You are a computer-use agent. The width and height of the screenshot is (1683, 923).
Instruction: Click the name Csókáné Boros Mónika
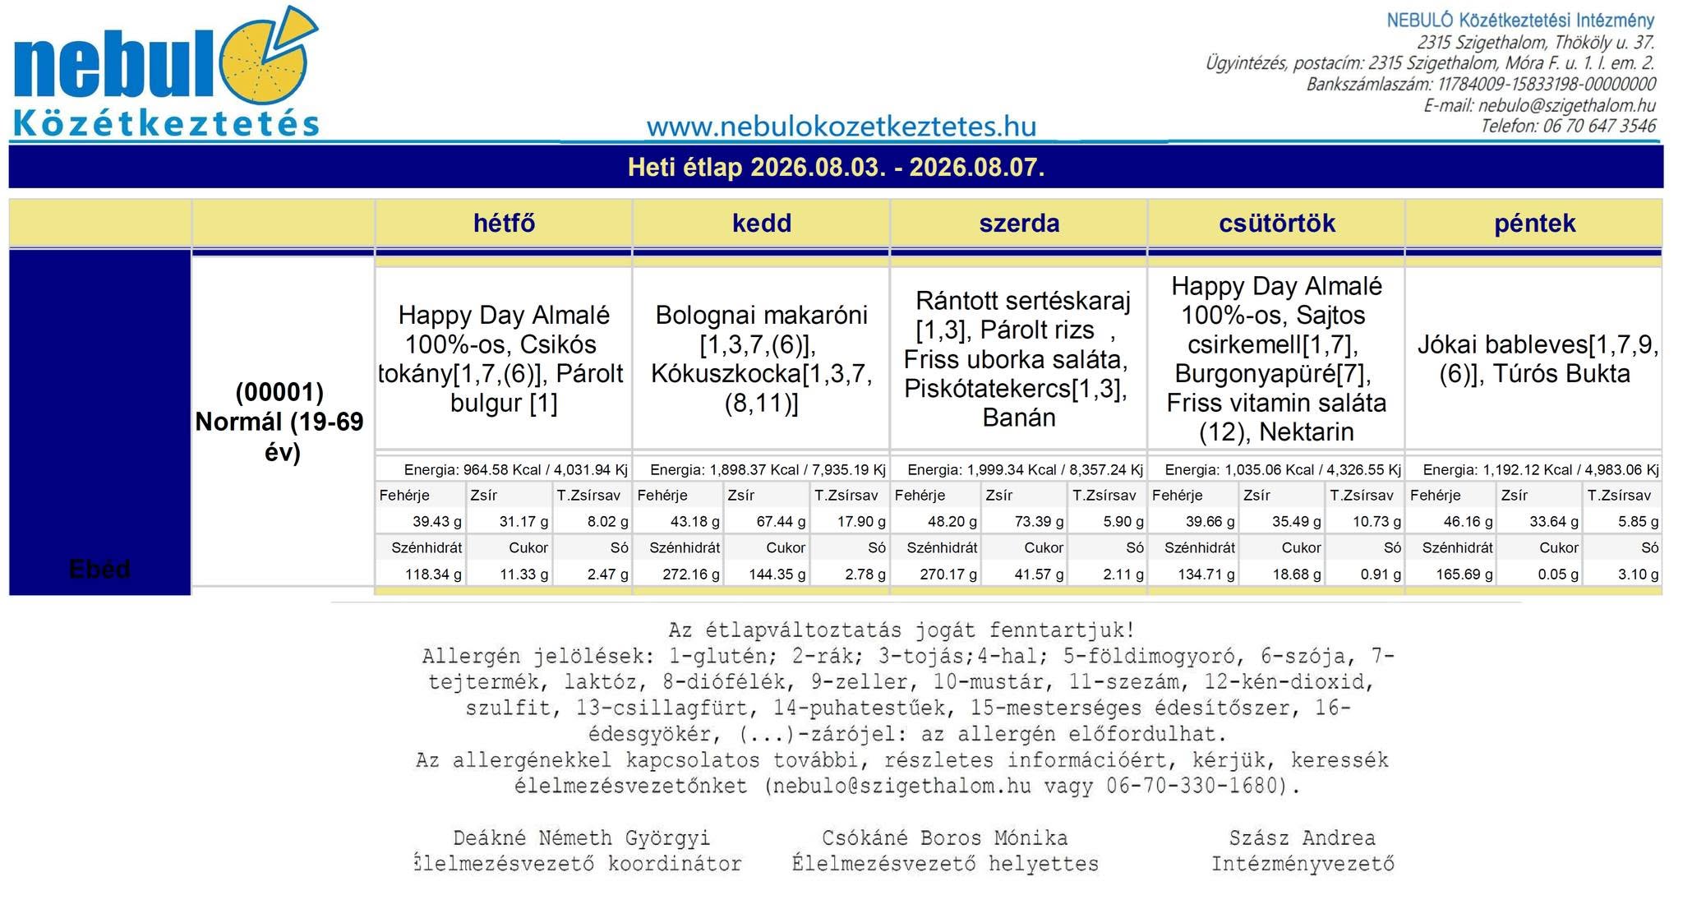pyautogui.click(x=944, y=838)
